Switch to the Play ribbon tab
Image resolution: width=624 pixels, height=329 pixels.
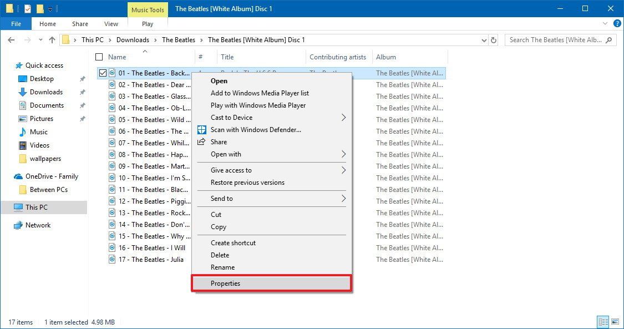(146, 23)
